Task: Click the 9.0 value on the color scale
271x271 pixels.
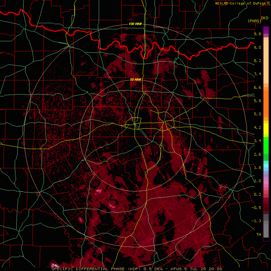Action: (x=257, y=47)
